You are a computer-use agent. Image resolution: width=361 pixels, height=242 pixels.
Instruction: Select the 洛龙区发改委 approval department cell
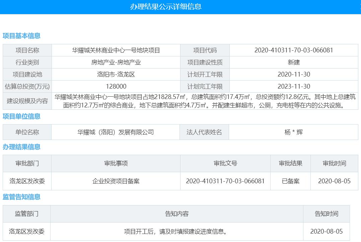pos(27,181)
